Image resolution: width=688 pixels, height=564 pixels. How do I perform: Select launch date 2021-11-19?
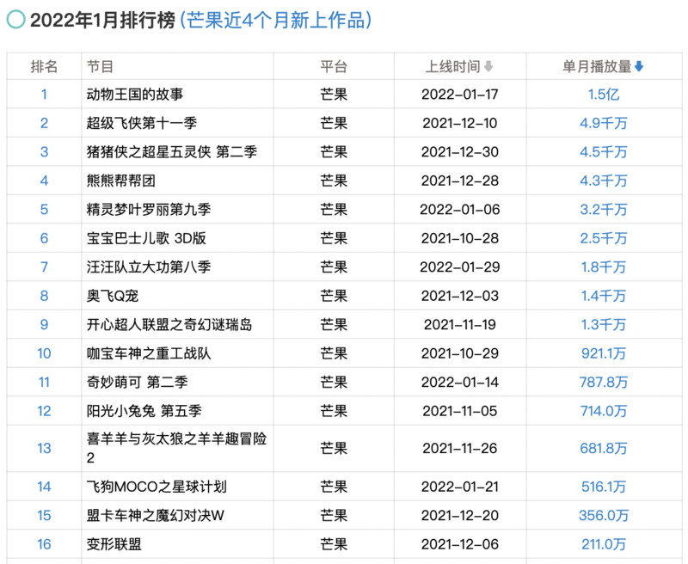click(460, 324)
